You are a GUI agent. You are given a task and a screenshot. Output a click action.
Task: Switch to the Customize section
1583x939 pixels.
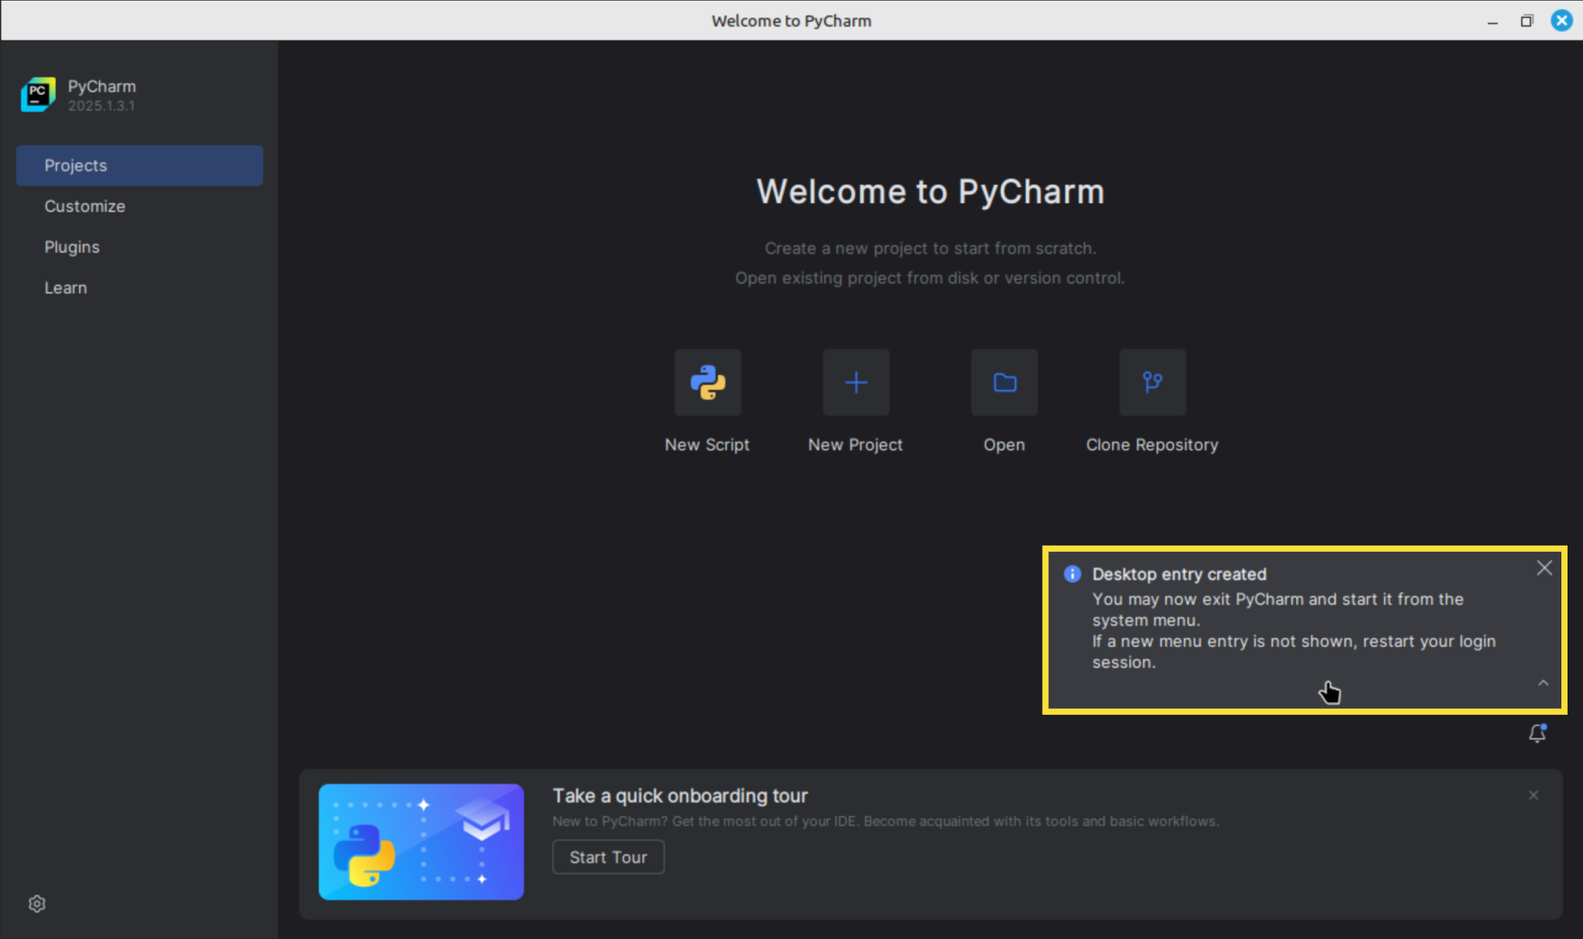tap(84, 206)
